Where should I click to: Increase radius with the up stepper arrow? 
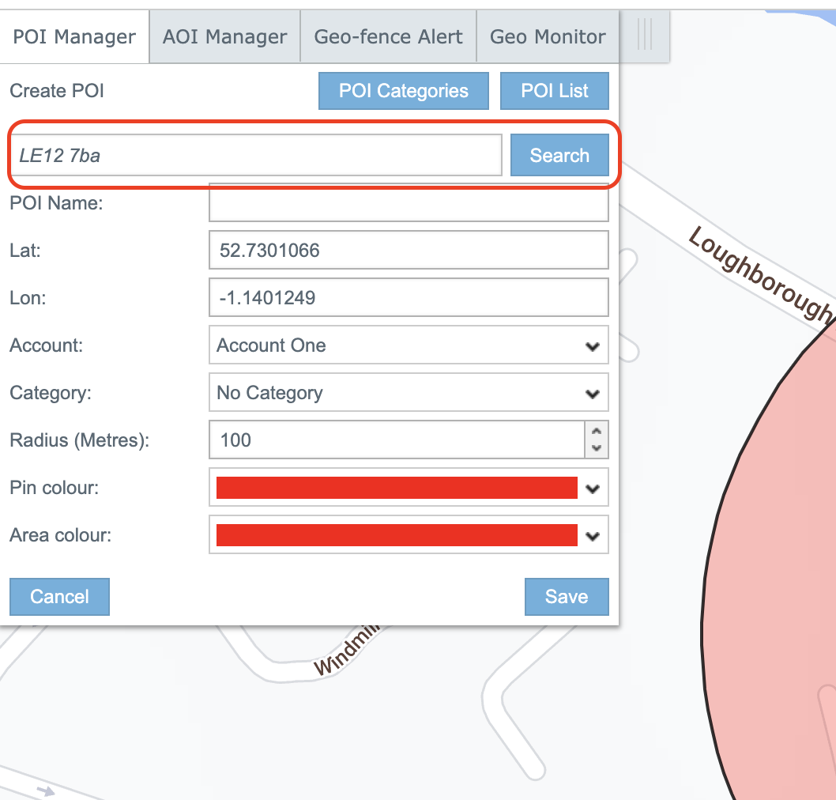point(597,432)
